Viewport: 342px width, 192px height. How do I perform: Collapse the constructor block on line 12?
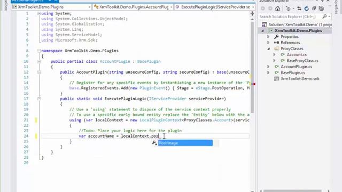click(39, 72)
